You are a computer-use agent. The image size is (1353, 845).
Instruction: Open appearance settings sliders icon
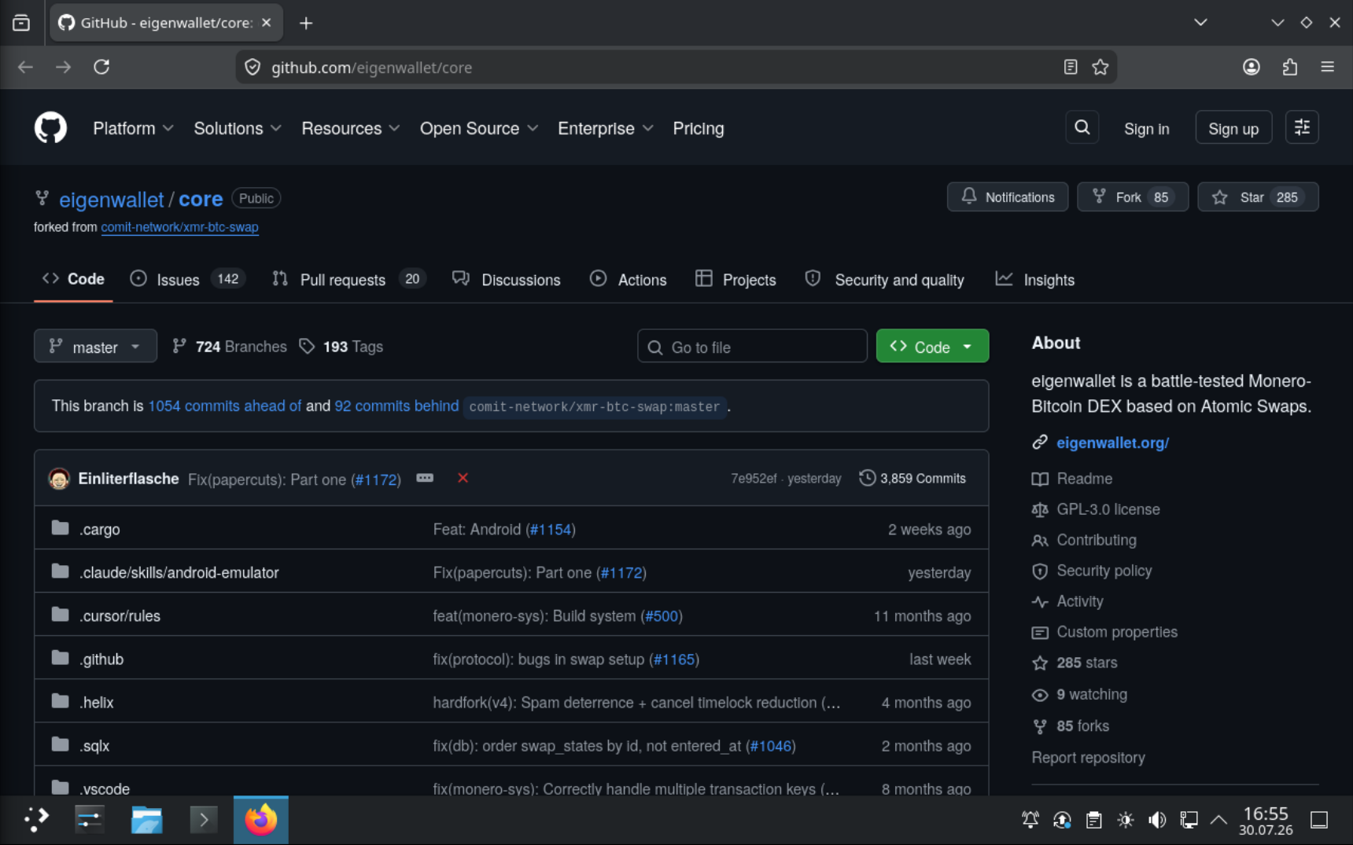point(1302,127)
